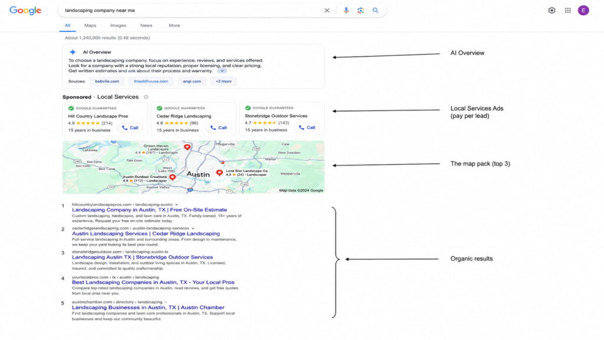Image resolution: width=604 pixels, height=340 pixels.
Task: Open the Cedar Ridge Landscaping ad title
Action: click(184, 116)
